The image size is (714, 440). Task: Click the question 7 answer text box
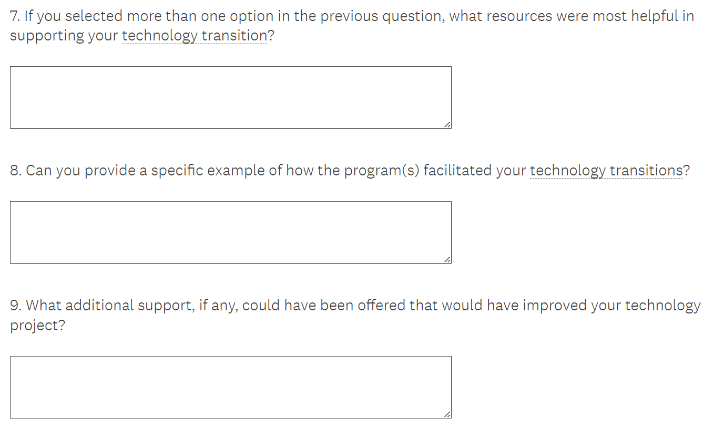(x=230, y=97)
